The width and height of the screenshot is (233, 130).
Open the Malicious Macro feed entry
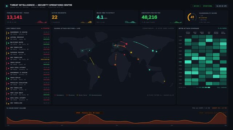pyautogui.click(x=28, y=43)
